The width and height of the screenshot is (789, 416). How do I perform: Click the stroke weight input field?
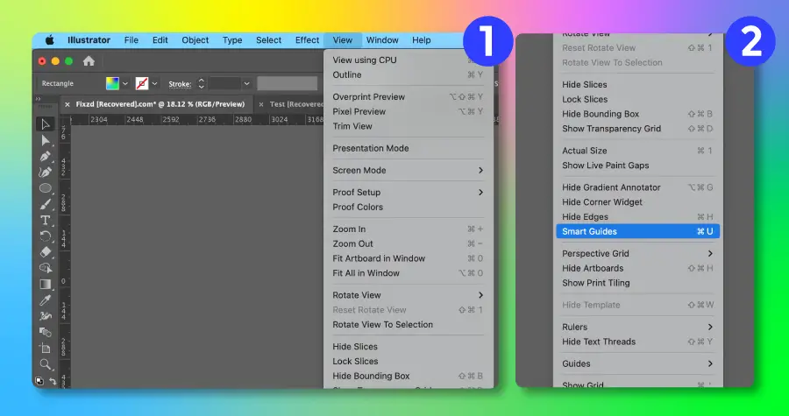coord(225,83)
